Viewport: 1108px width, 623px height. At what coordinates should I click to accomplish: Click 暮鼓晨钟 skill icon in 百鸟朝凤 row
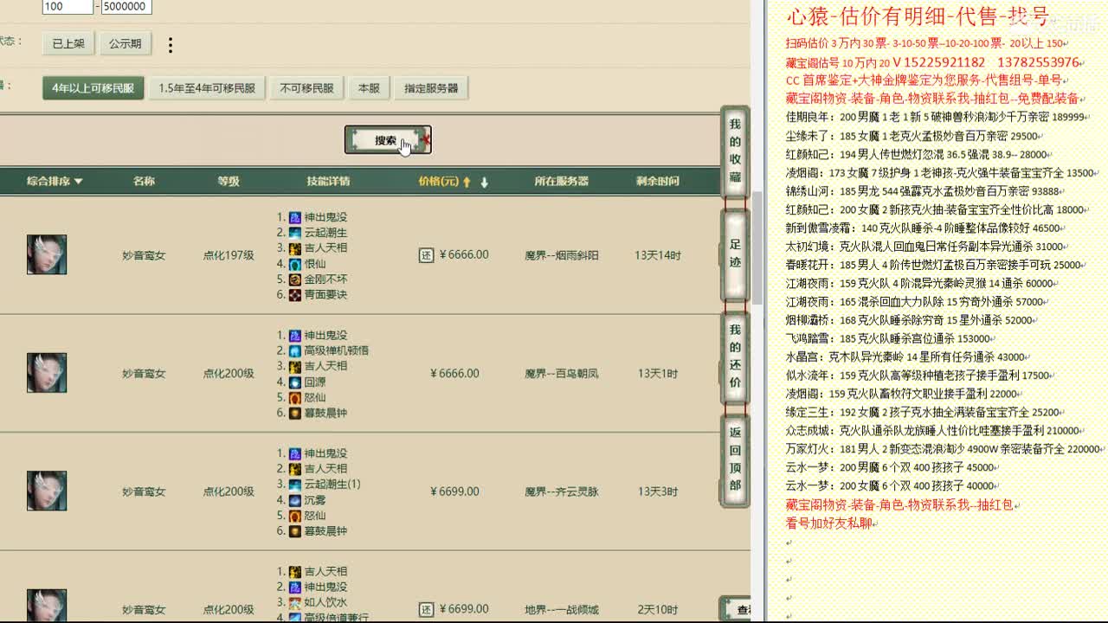click(294, 413)
